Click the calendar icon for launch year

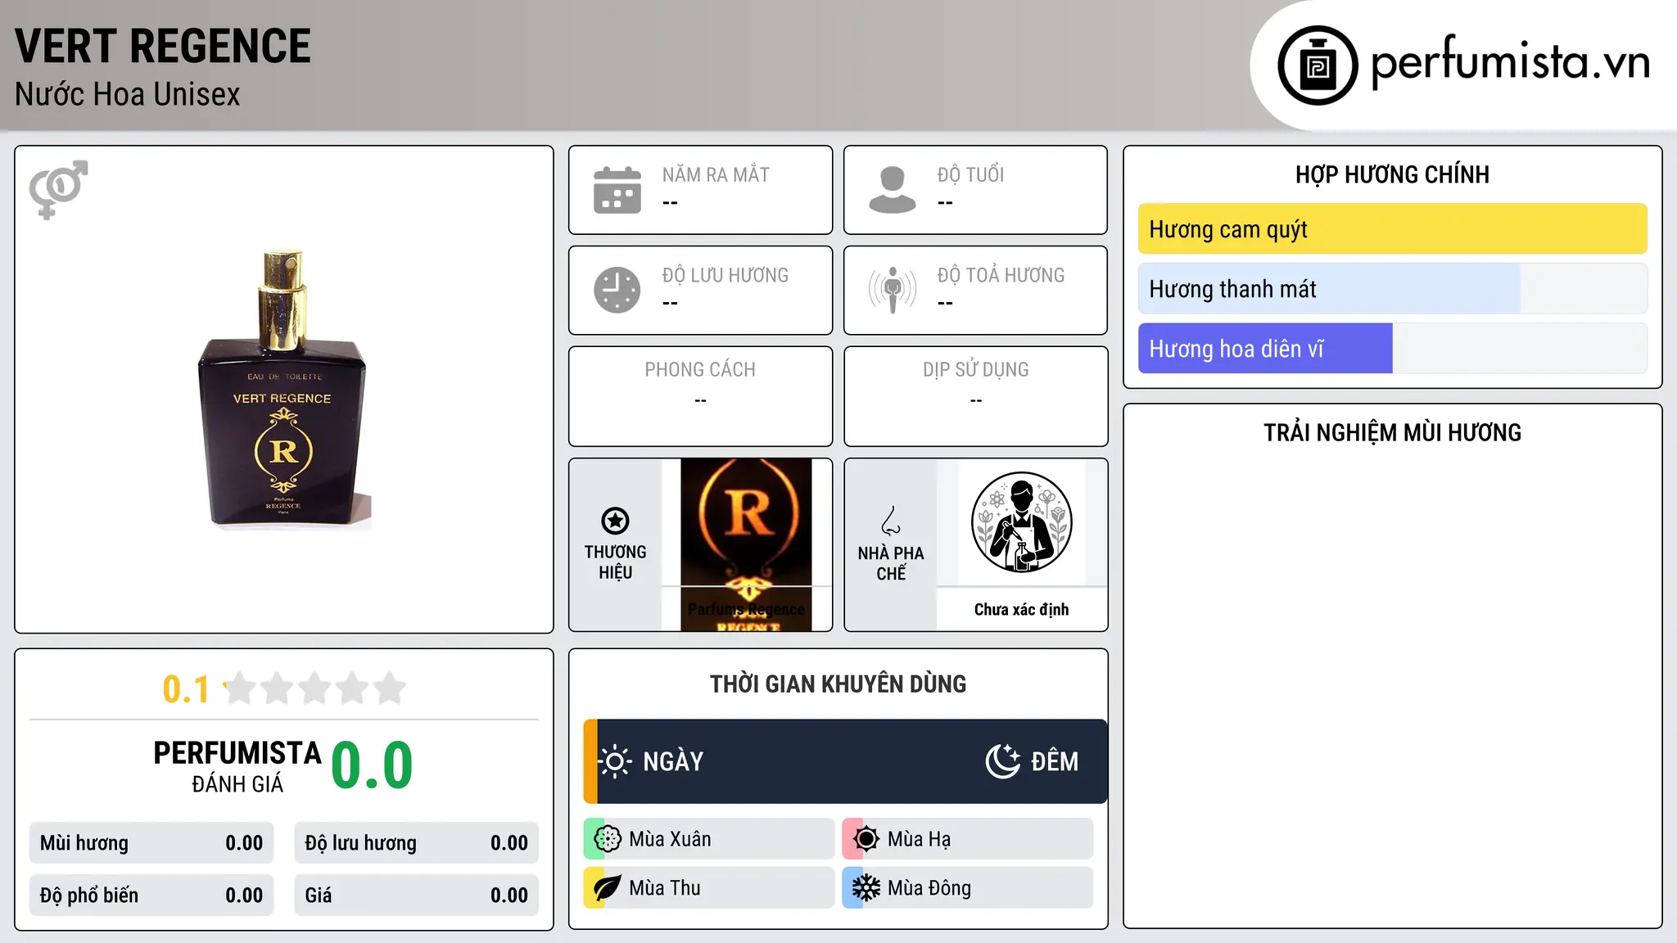click(x=617, y=190)
